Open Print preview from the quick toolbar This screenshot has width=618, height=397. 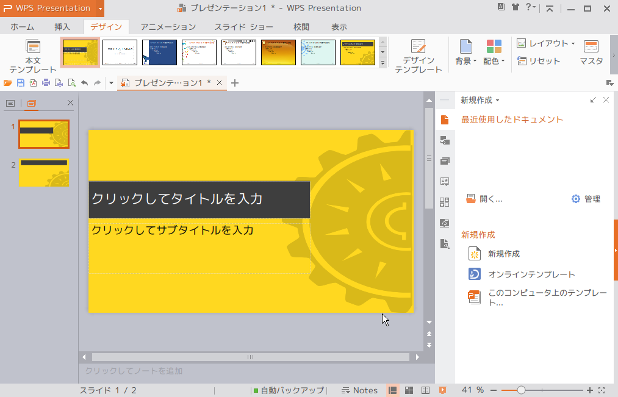(71, 82)
